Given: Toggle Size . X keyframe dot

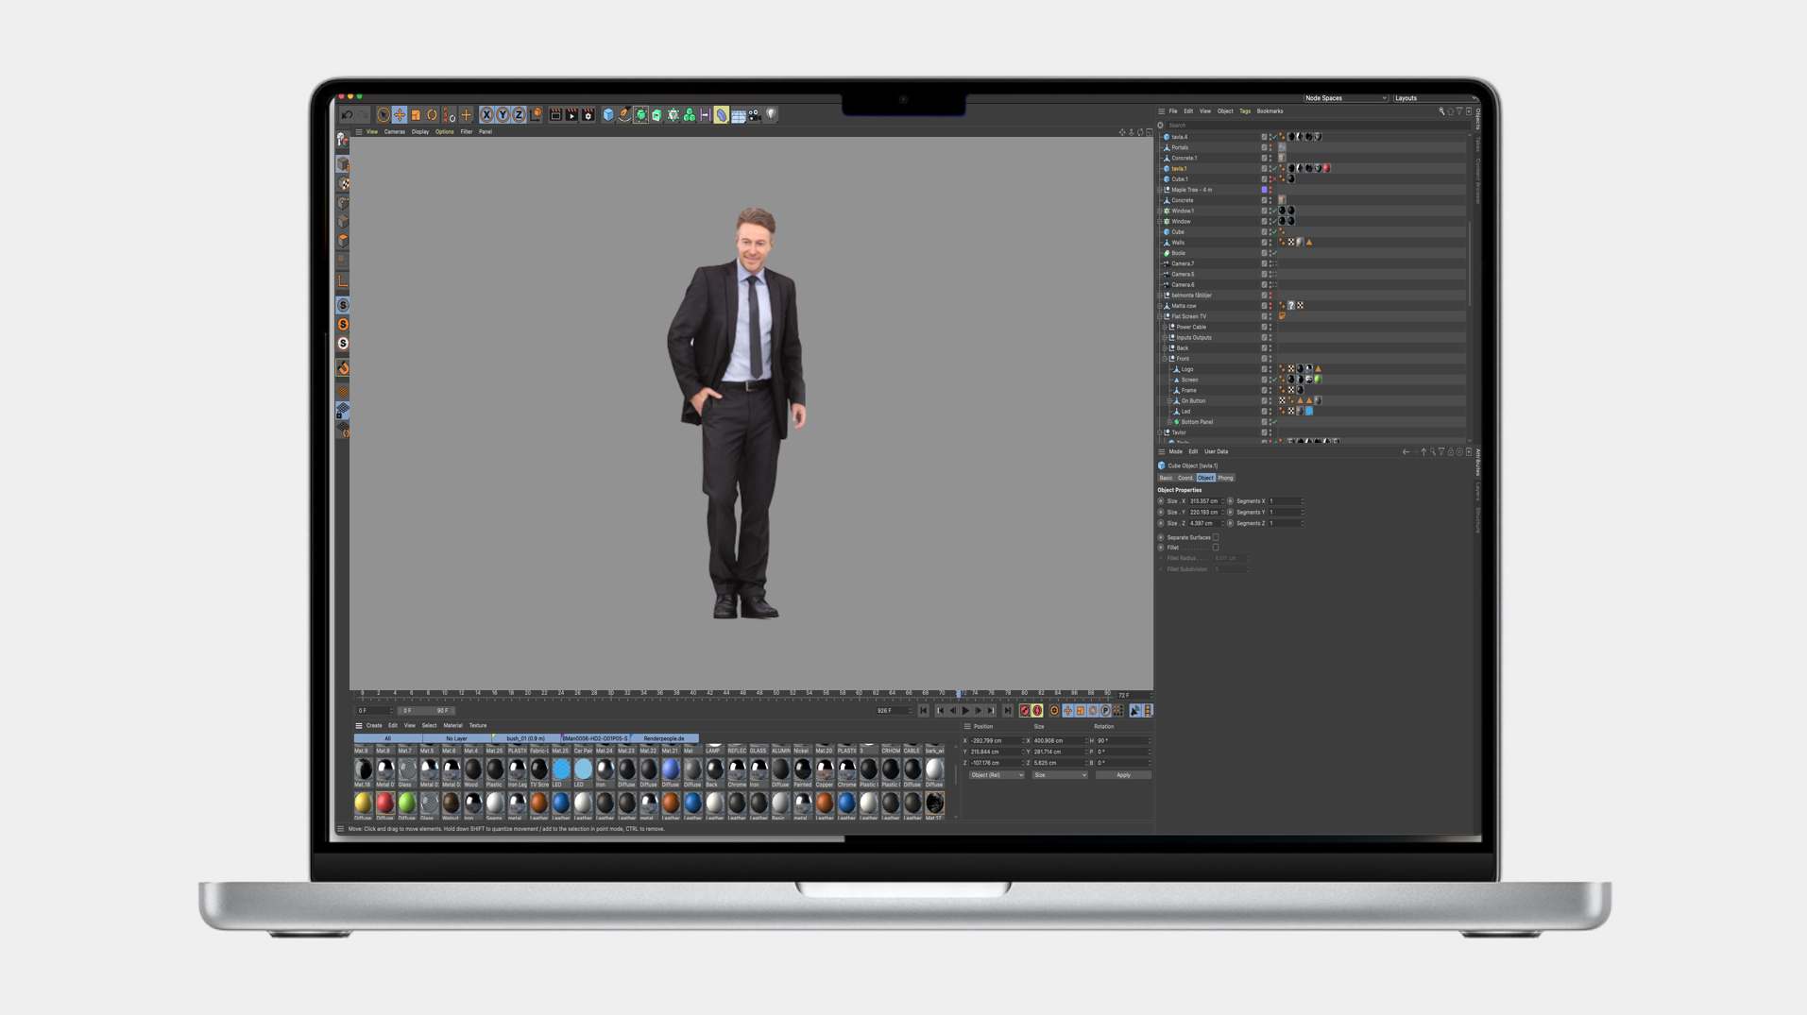Looking at the screenshot, I should click(x=1161, y=501).
